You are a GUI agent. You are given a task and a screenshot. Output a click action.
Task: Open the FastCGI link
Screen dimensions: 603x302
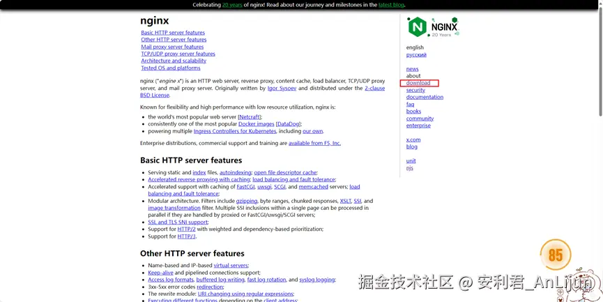pos(247,187)
